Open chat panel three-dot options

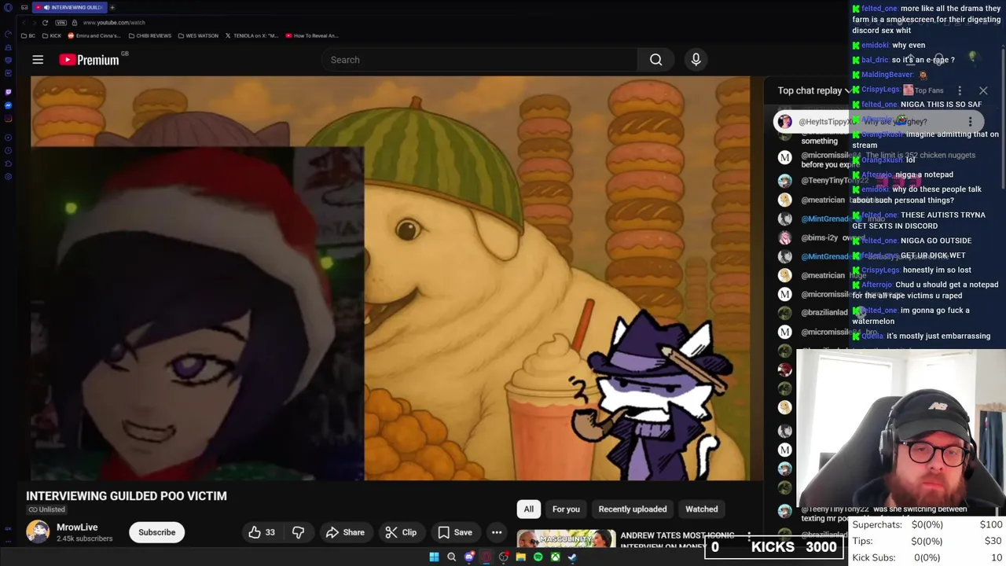(x=960, y=90)
